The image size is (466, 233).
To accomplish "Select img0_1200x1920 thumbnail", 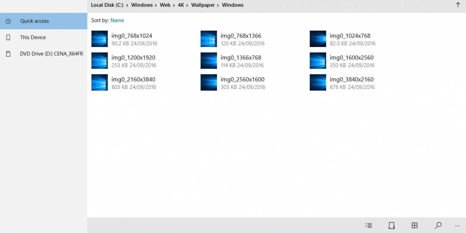I will pos(99,61).
